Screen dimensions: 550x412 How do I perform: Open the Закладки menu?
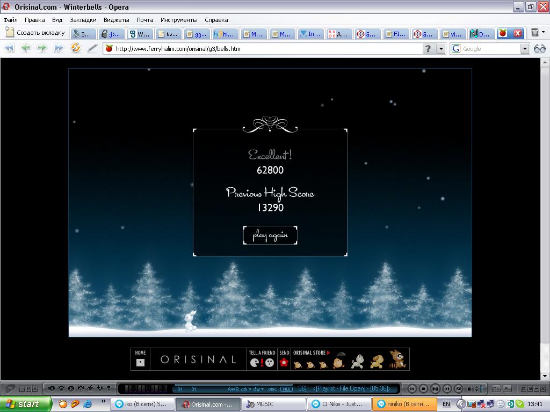tap(83, 20)
